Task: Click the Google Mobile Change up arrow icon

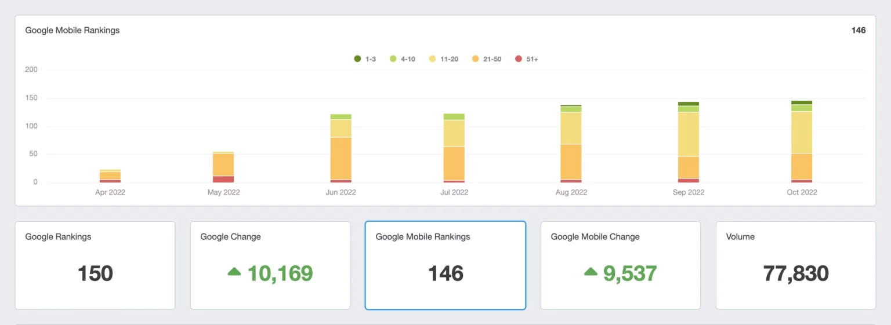Action: 591,271
